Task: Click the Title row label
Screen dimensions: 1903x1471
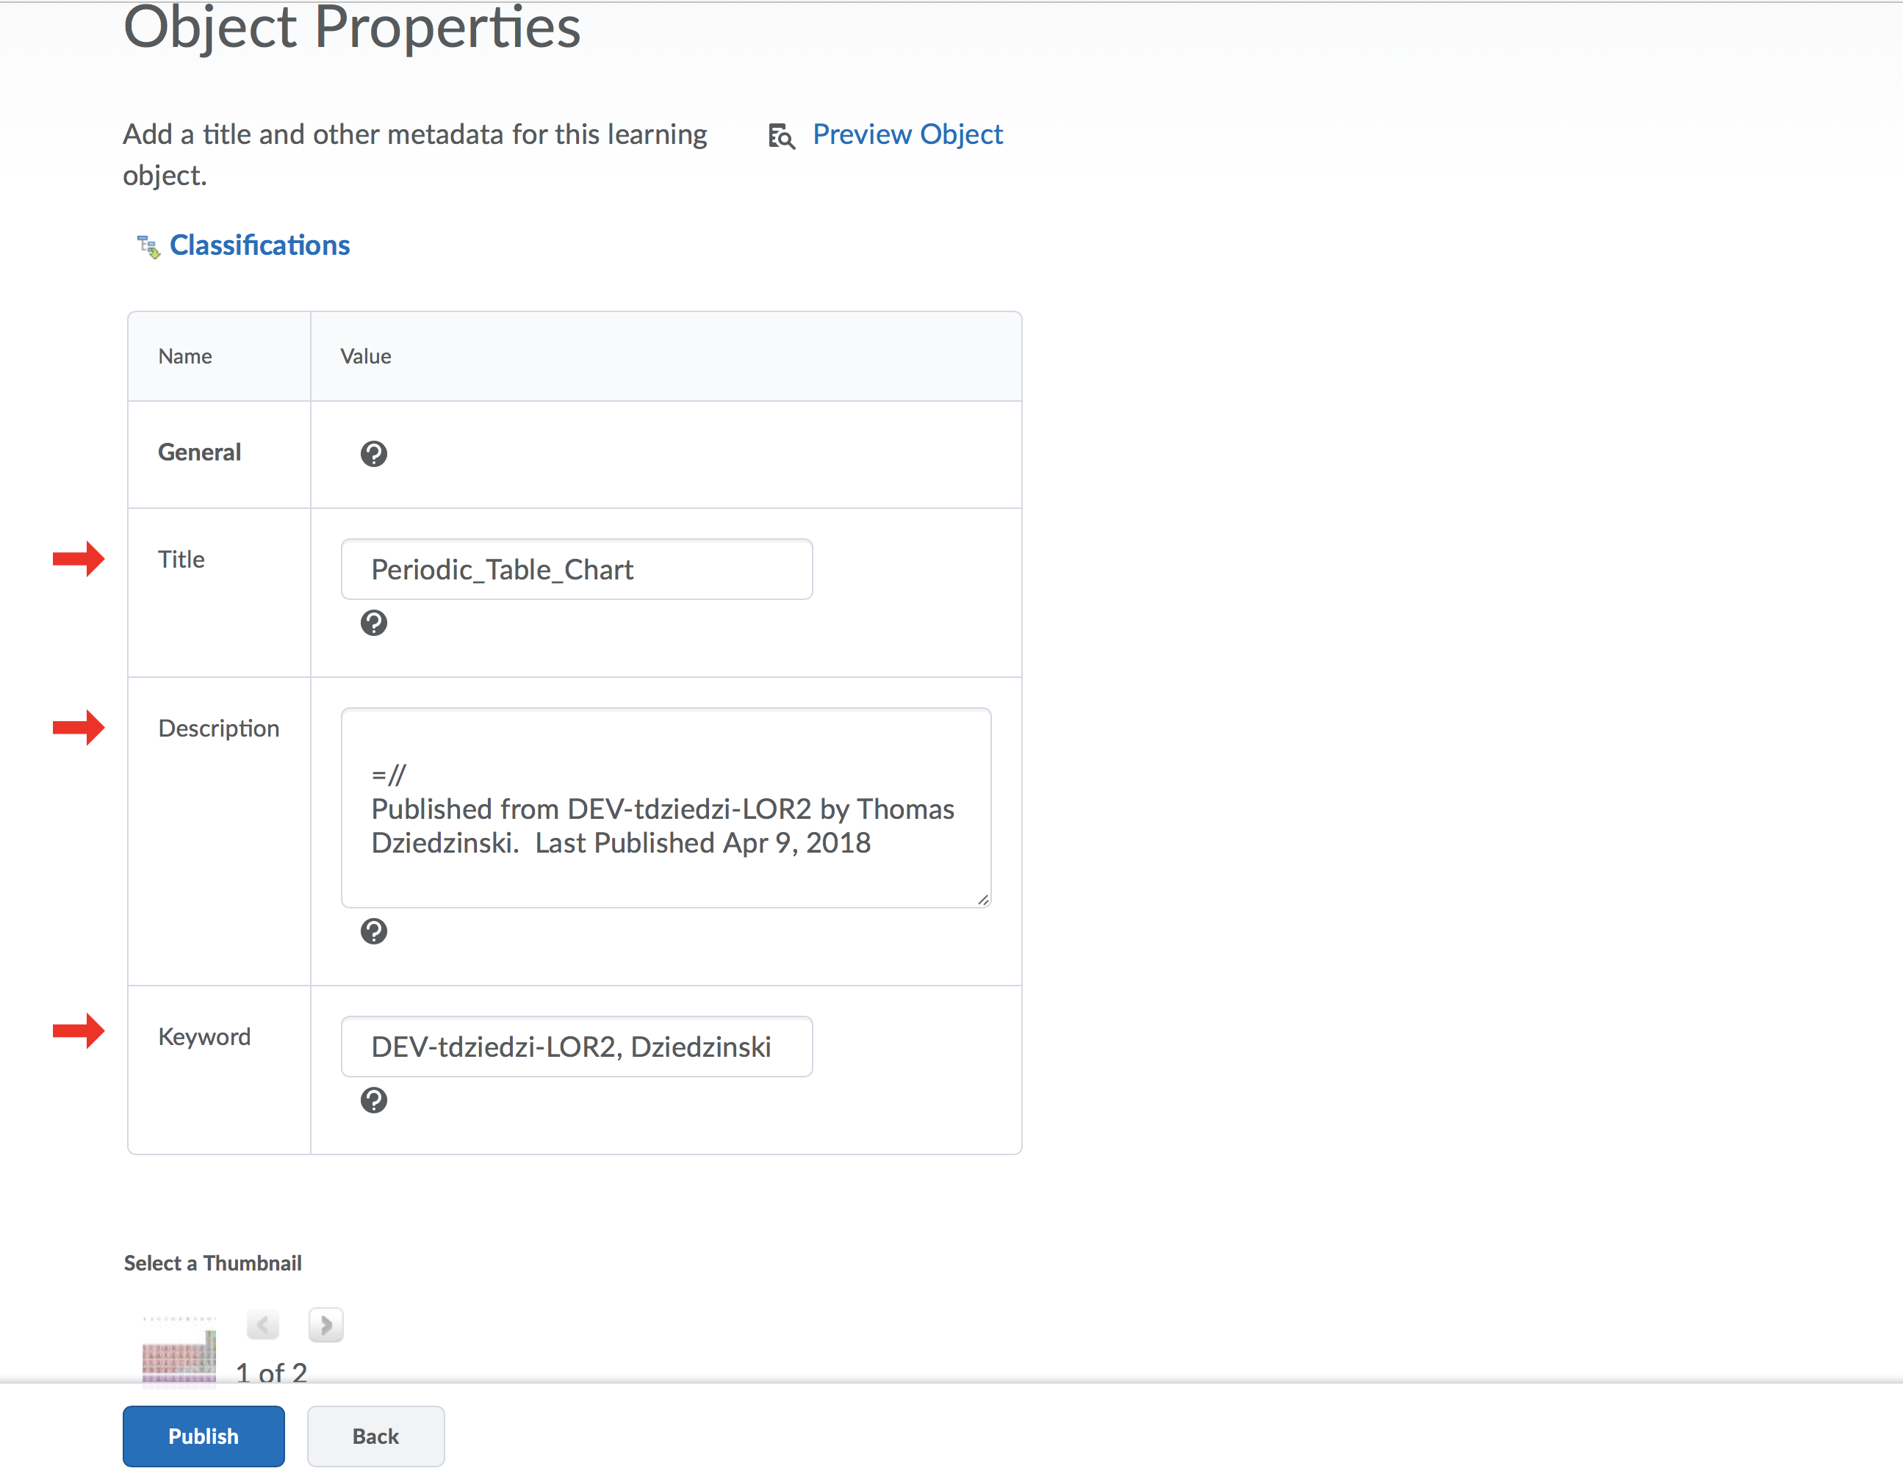Action: coord(181,559)
